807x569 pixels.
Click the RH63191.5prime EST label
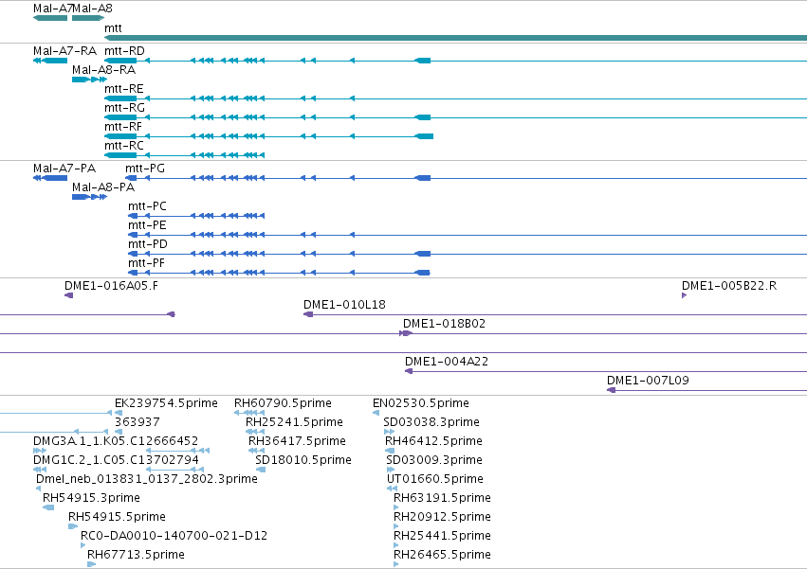click(442, 499)
